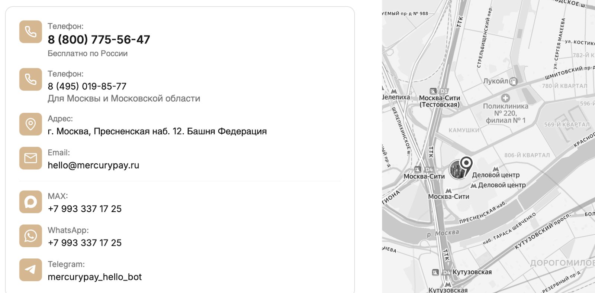Click the Москва-Сити (Тестовская) station label

(x=439, y=101)
